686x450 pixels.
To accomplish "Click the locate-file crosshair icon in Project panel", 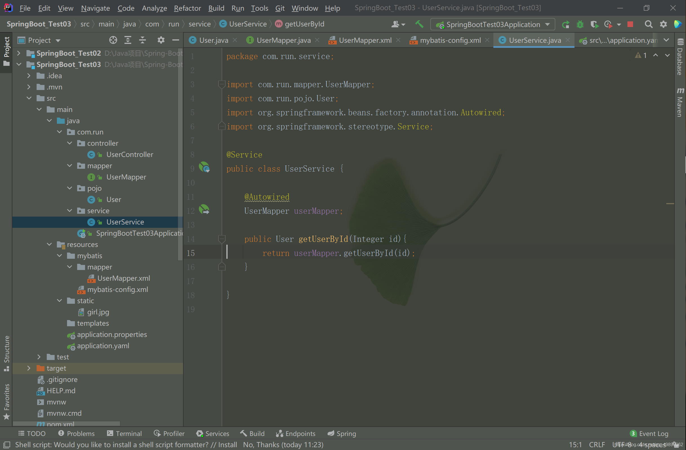I will pos(113,40).
